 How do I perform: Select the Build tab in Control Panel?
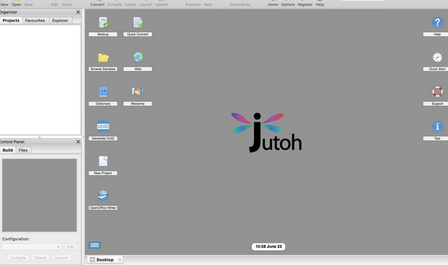pyautogui.click(x=8, y=150)
